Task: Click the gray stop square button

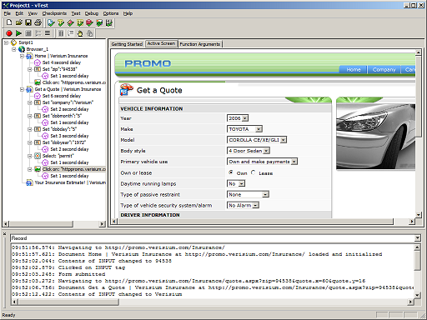Action: [28, 33]
